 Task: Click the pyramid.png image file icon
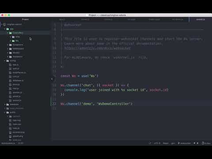10,132
